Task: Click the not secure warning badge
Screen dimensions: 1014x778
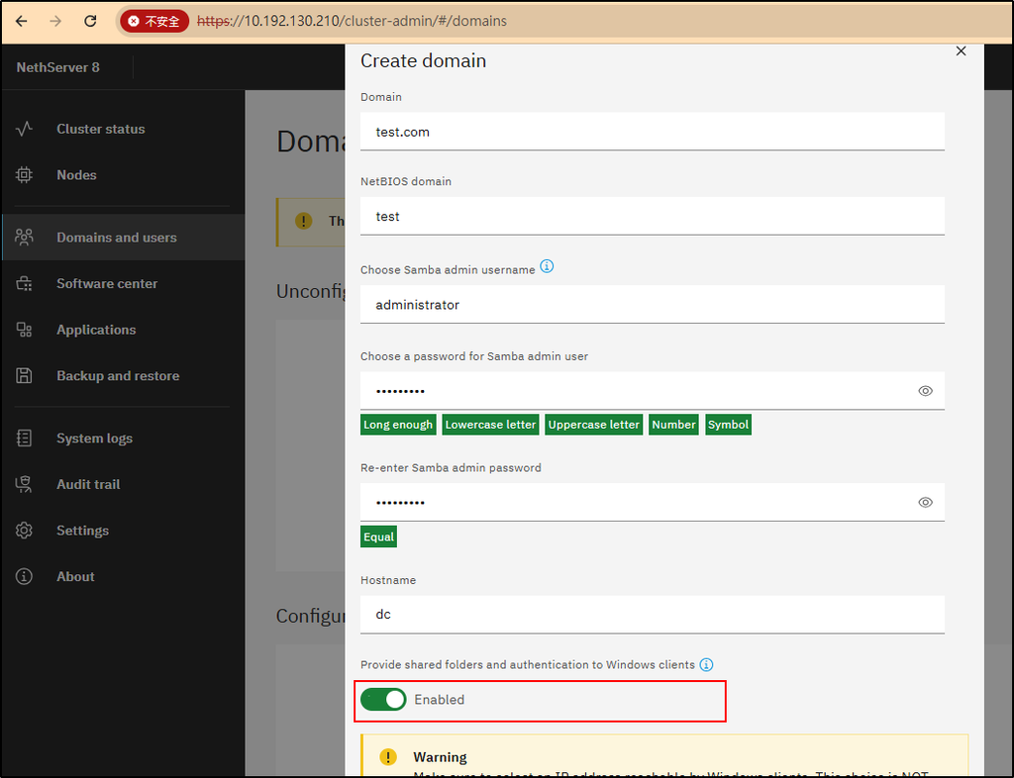Action: point(153,22)
